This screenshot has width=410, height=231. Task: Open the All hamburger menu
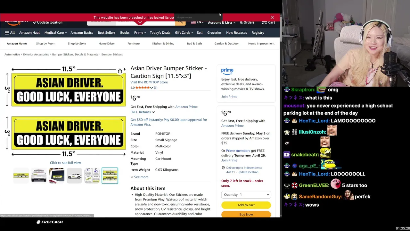10,33
